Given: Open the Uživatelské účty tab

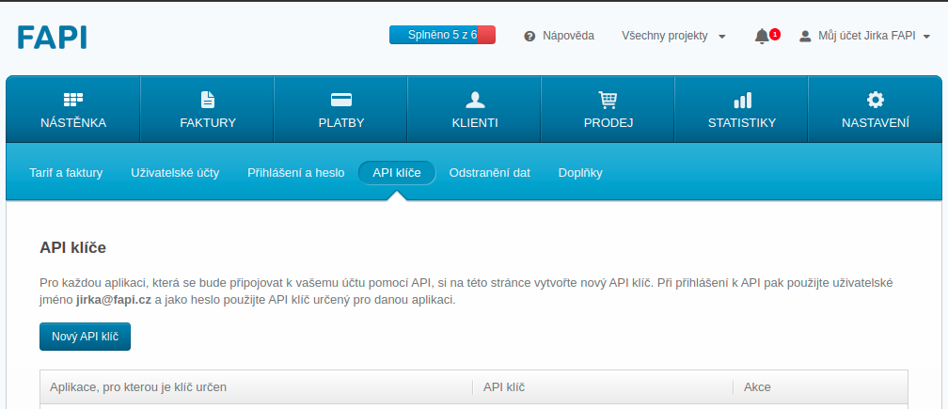Looking at the screenshot, I should coord(175,173).
